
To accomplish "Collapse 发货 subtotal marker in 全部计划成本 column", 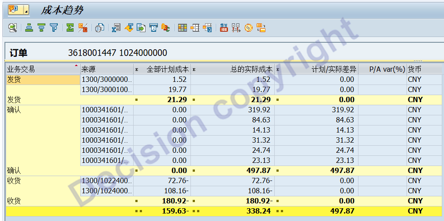I will [x=137, y=100].
